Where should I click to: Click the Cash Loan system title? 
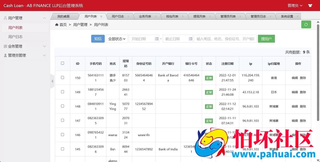[43, 5]
